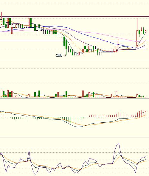149x176 pixels.
Task: Click the tallest green volume bar at left-center
Action: pyautogui.click(x=39, y=94)
